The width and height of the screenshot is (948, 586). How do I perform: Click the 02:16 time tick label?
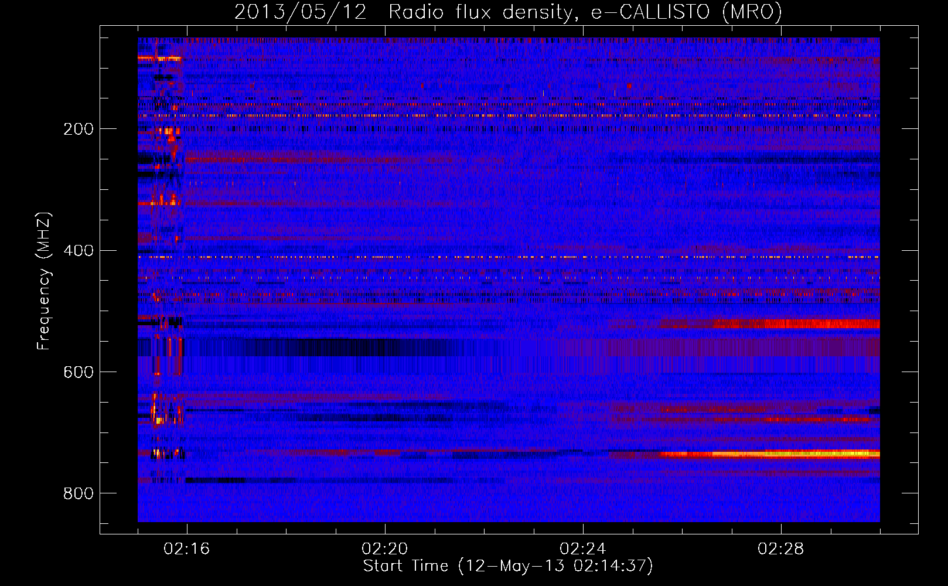pos(187,548)
